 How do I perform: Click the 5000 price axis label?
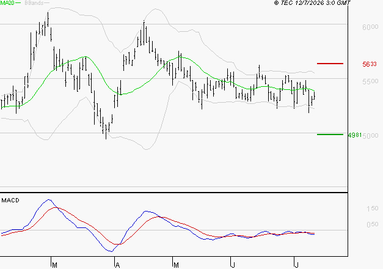(x=370, y=136)
